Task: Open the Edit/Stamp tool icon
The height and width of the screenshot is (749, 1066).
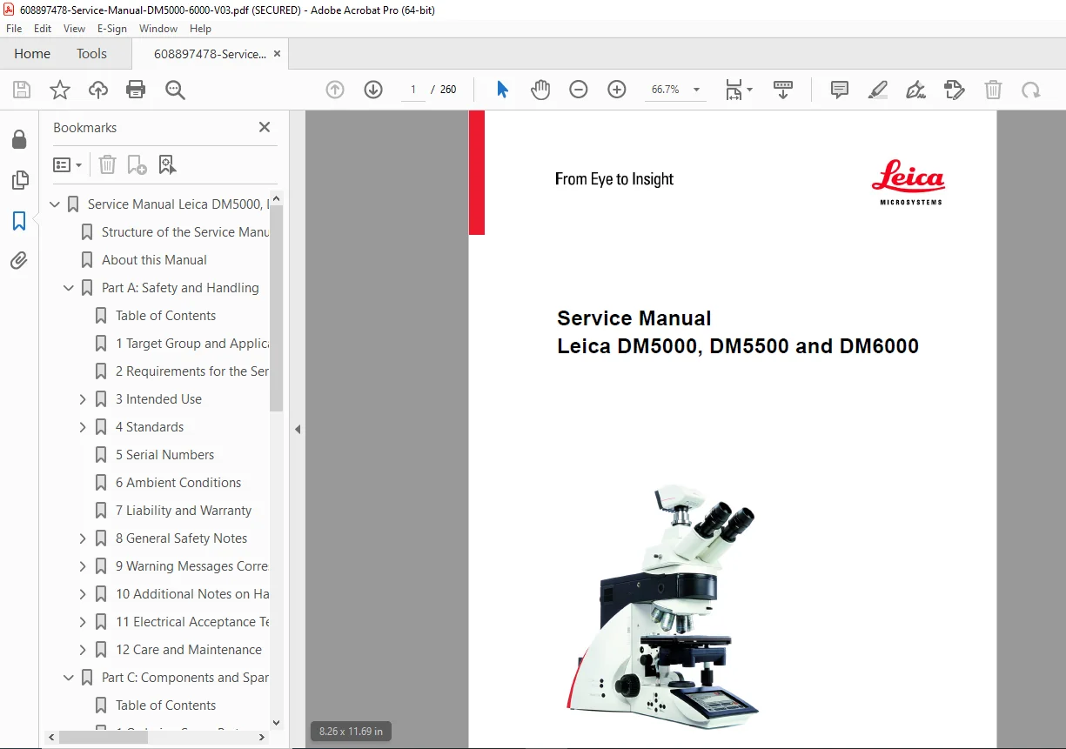Action: [x=955, y=90]
